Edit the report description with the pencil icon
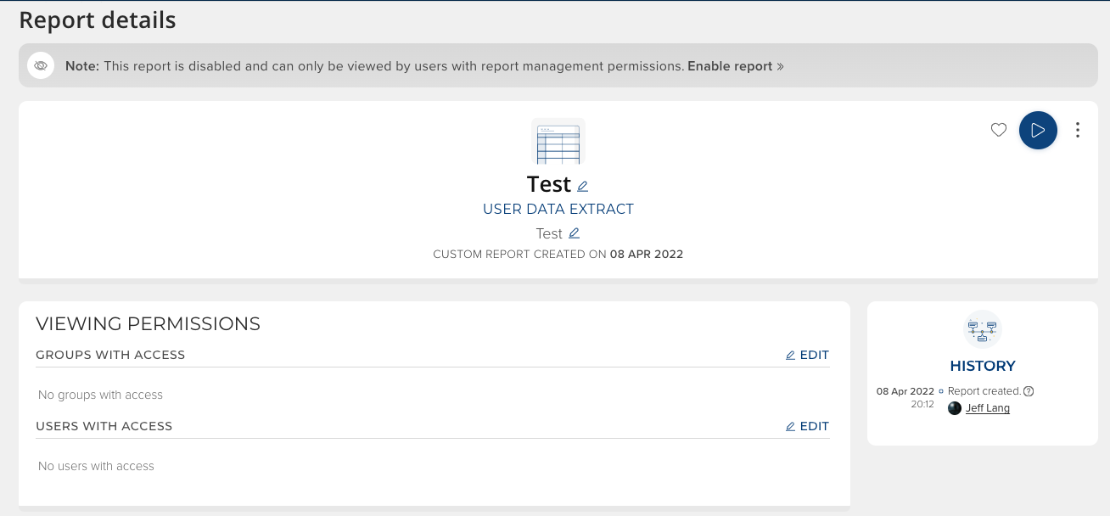Image resolution: width=1110 pixels, height=516 pixels. coord(575,233)
